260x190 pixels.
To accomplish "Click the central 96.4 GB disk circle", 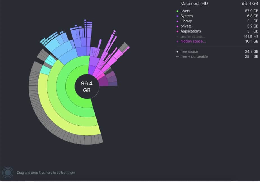I will point(87,87).
